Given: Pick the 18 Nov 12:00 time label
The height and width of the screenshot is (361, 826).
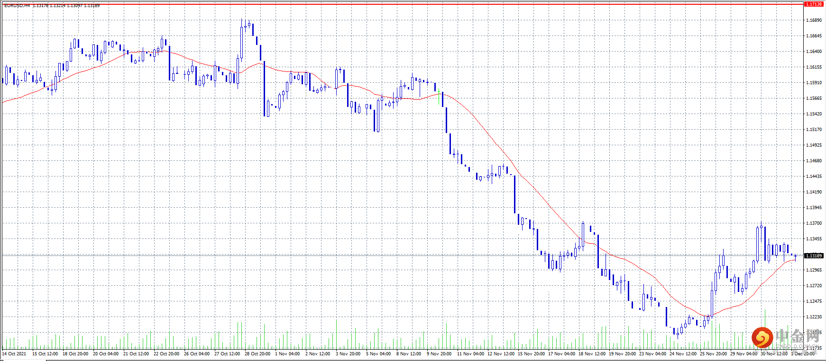Looking at the screenshot, I should pos(592,354).
